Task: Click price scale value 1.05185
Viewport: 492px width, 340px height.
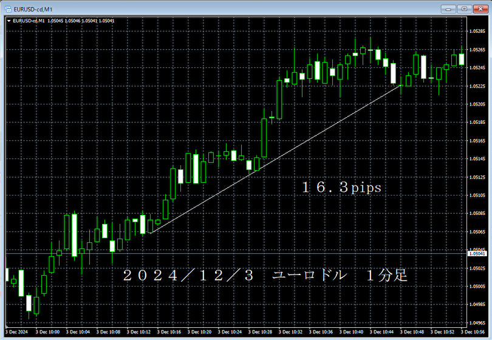Action: (477, 122)
